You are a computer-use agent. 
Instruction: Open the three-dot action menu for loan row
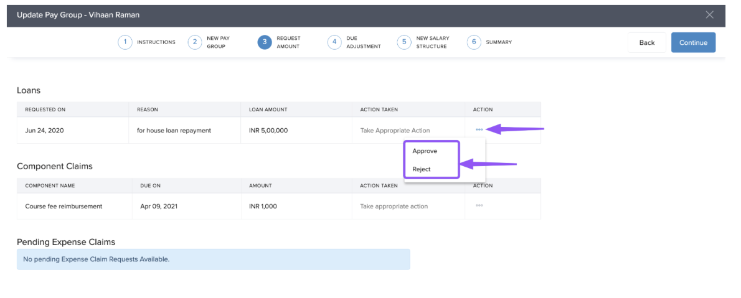pos(479,129)
